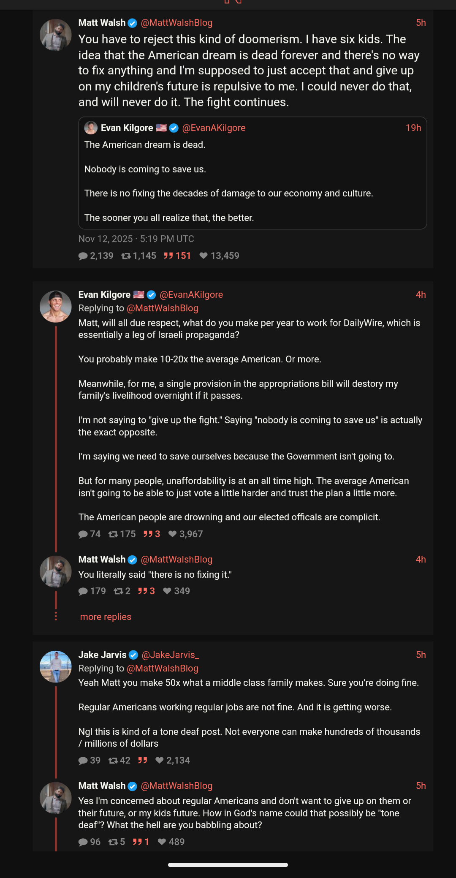
Task: Click the 1,145 retweets icon on main tweet
Action: 126,256
